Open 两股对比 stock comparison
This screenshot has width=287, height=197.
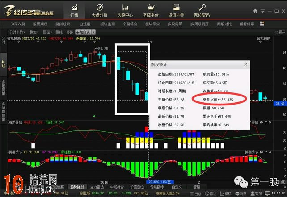(x=224, y=24)
